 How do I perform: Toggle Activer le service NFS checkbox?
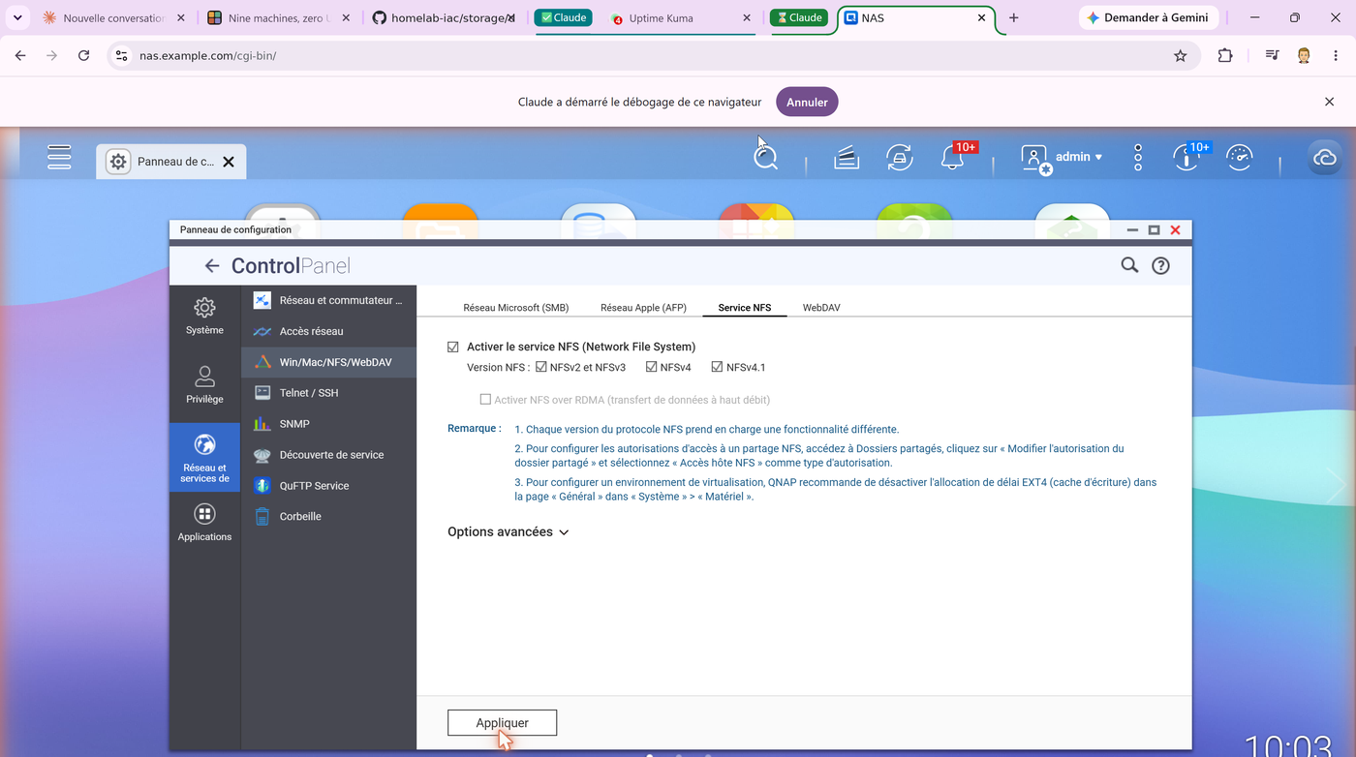click(453, 347)
